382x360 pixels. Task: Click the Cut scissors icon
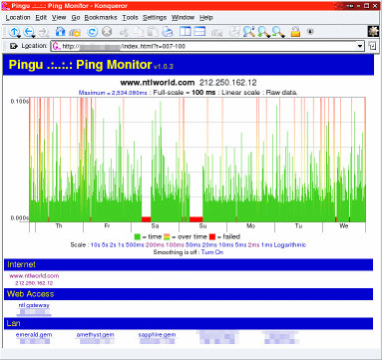(125, 32)
